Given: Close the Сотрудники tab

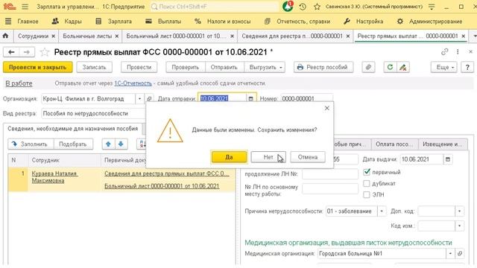Looking at the screenshot, I should pyautogui.click(x=53, y=36).
